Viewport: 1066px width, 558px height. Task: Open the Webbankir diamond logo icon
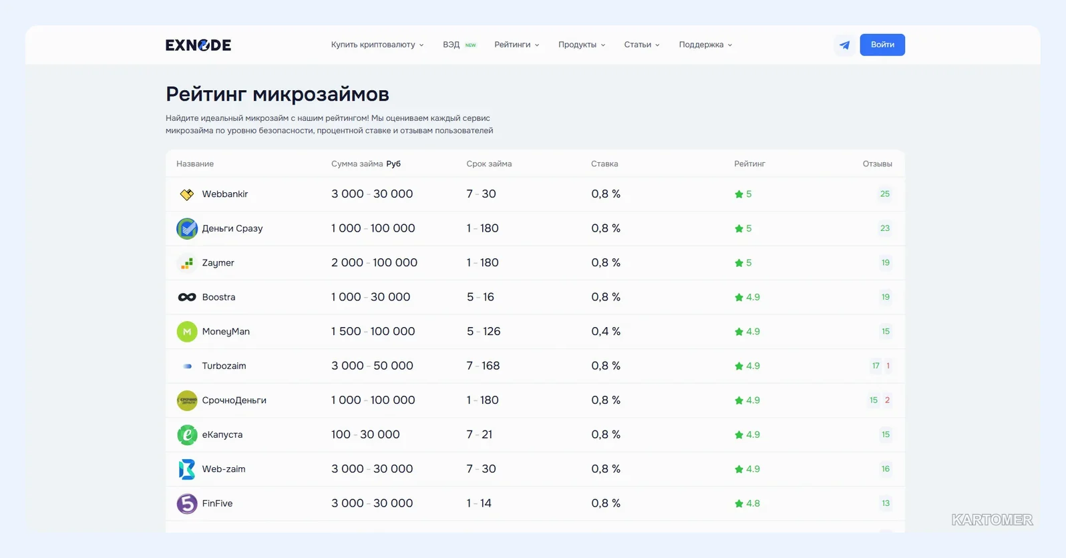tap(187, 194)
